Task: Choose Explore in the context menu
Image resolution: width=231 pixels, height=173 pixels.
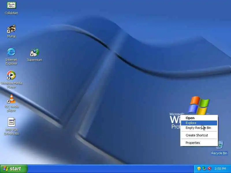Action: click(x=199, y=123)
